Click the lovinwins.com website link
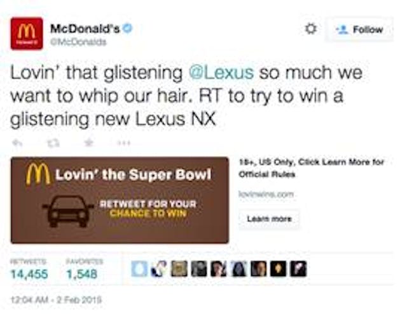Viewport: 407px width, 314px height. pos(266,194)
